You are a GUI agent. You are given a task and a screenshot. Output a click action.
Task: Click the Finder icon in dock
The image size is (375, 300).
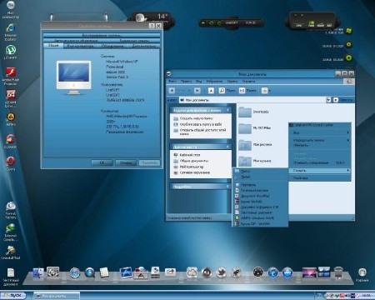click(38, 272)
